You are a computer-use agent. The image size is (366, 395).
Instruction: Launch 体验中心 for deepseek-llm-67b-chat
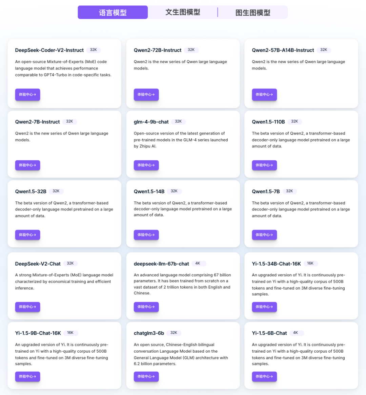pyautogui.click(x=146, y=307)
